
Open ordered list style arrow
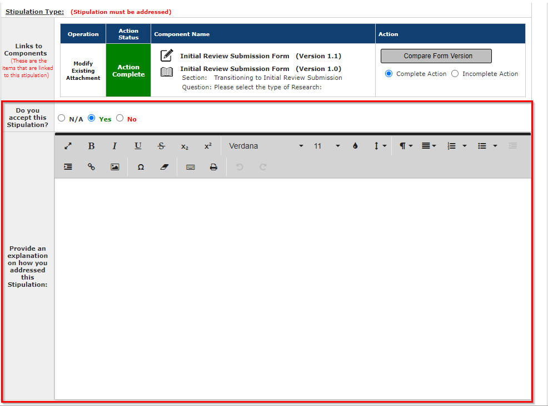(465, 146)
